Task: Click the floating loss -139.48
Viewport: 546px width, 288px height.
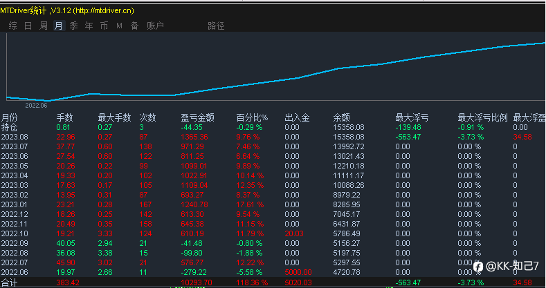Action: click(408, 127)
